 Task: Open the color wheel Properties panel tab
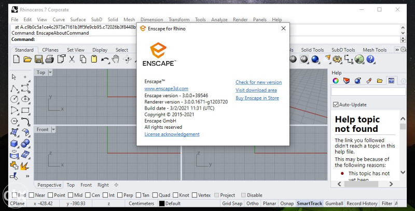(x=336, y=81)
